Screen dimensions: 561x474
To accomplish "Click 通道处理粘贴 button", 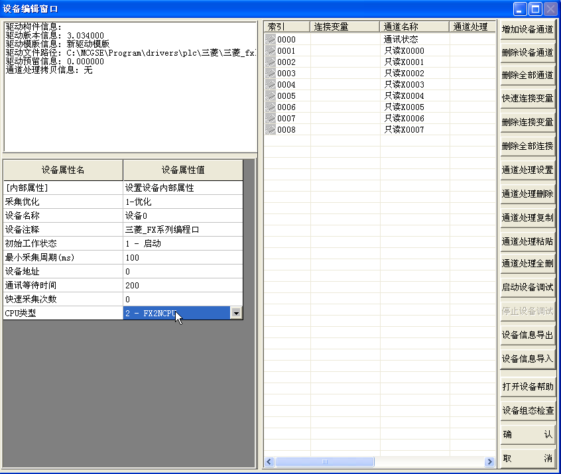I will (x=527, y=241).
